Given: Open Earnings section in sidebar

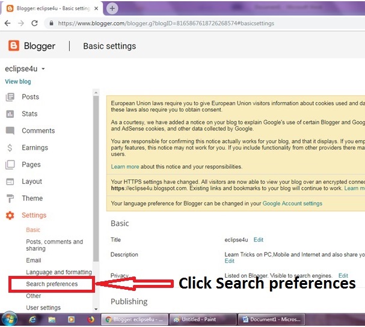Looking at the screenshot, I should pos(35,147).
